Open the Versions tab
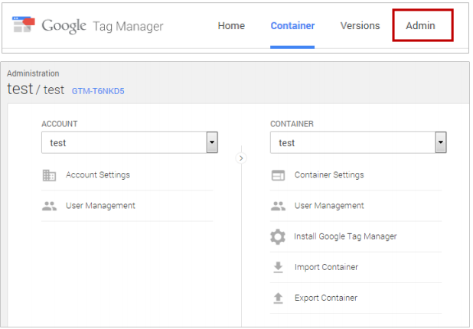Screen dimensions: 473x329 (360, 26)
